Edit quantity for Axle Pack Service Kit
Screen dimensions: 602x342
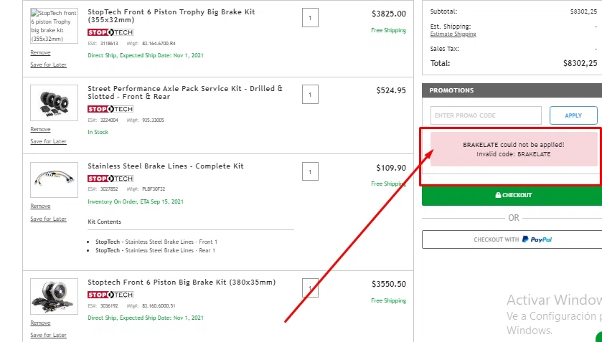pyautogui.click(x=310, y=95)
